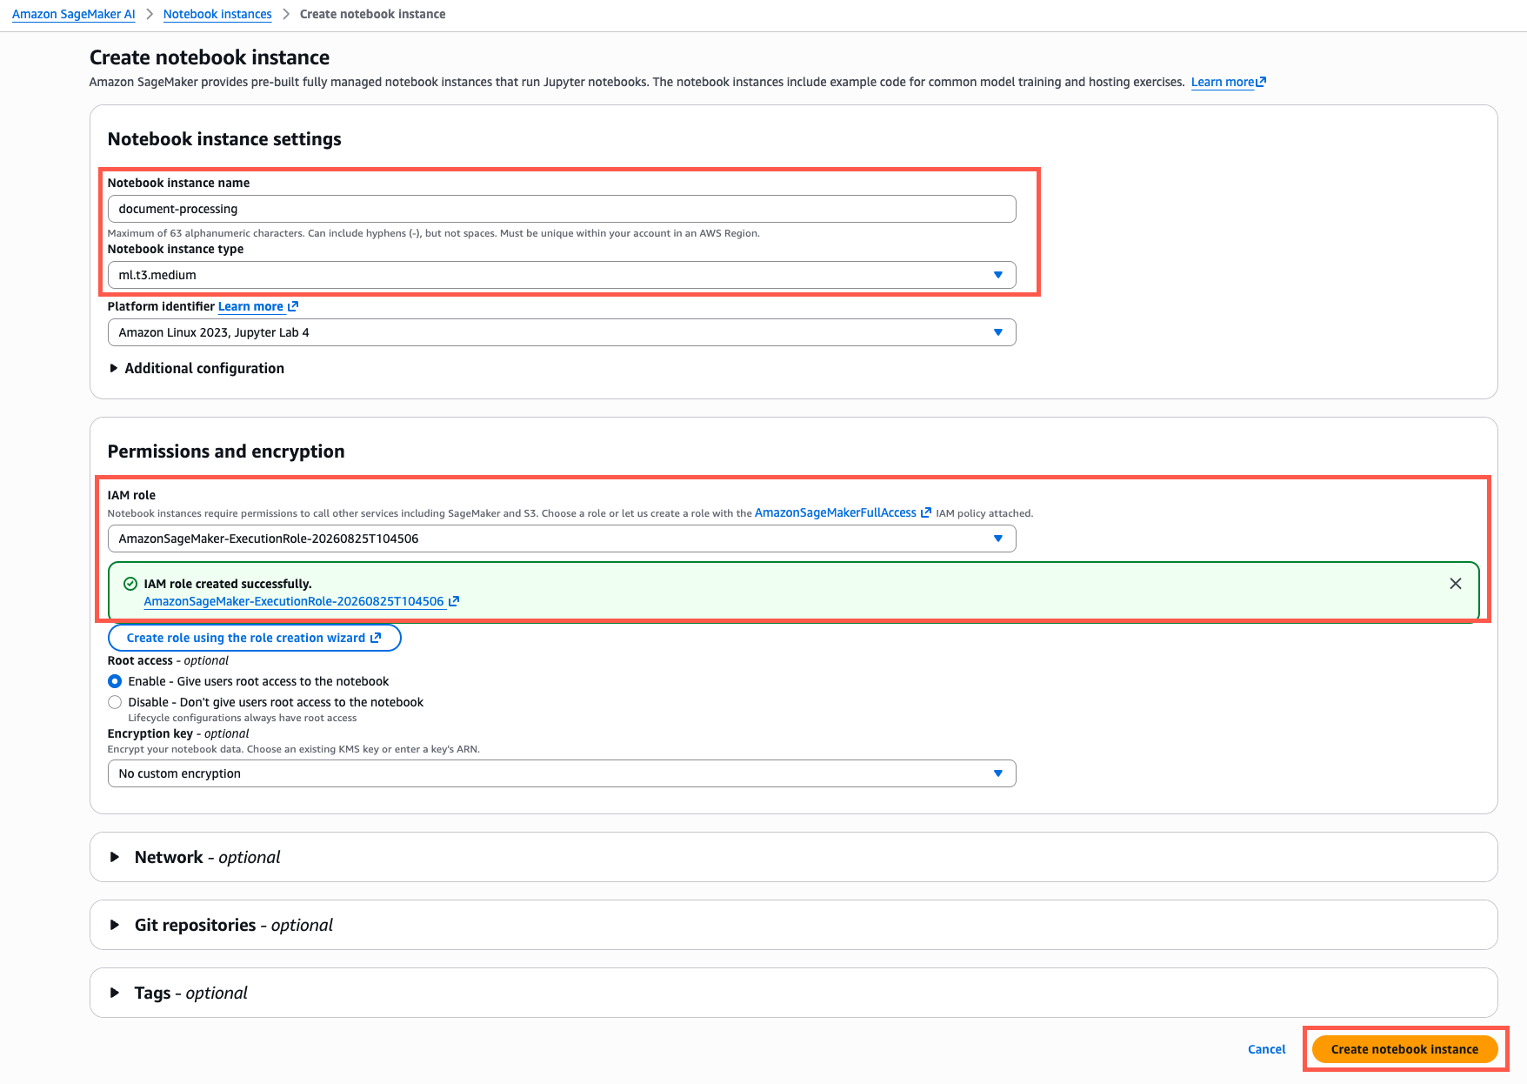1527x1084 pixels.
Task: Open the Notebook instance type dropdown
Action: [562, 275]
